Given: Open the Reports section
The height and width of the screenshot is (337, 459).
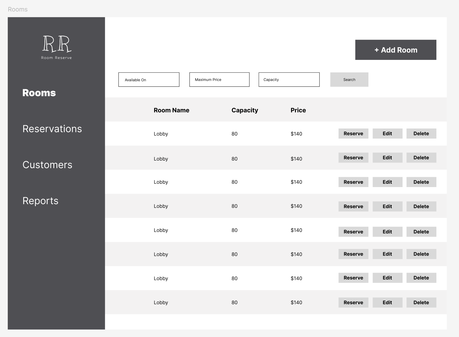Looking at the screenshot, I should (x=40, y=201).
